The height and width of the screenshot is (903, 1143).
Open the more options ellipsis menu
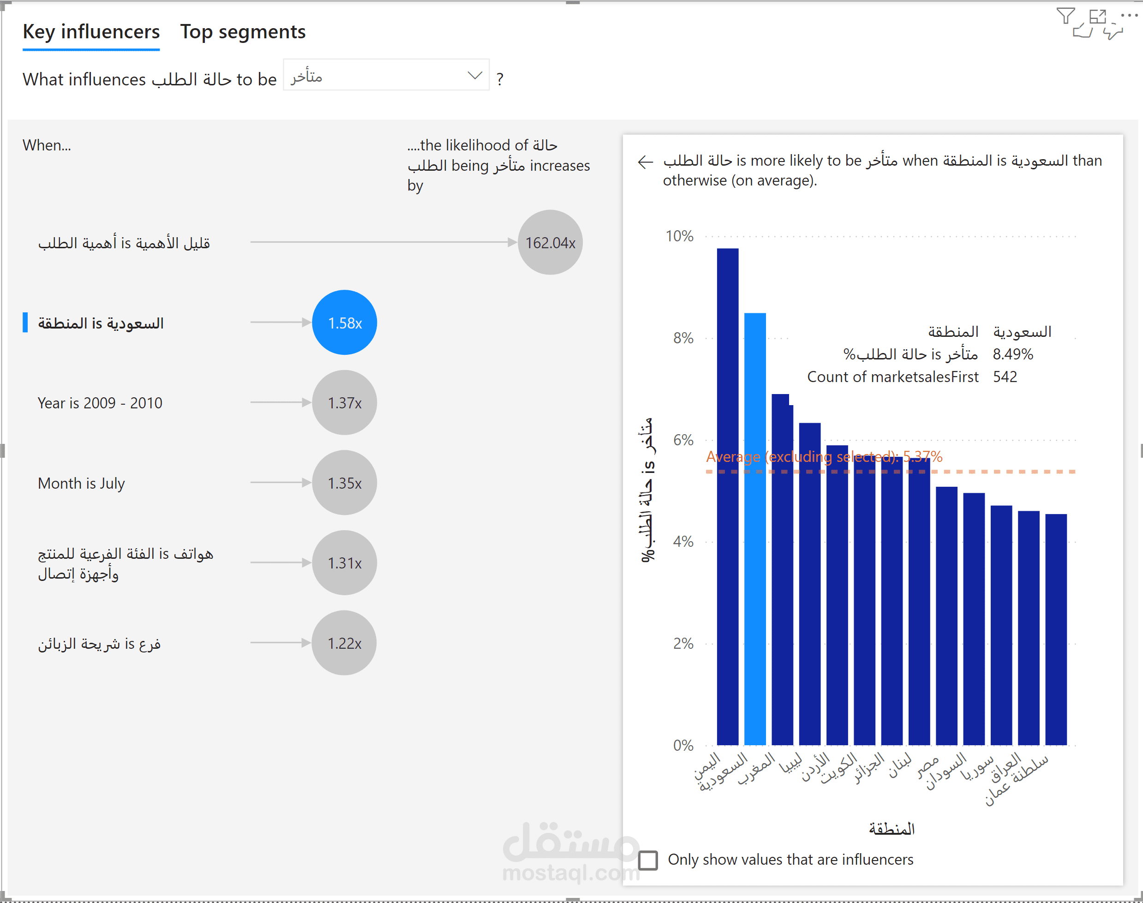pyautogui.click(x=1129, y=16)
